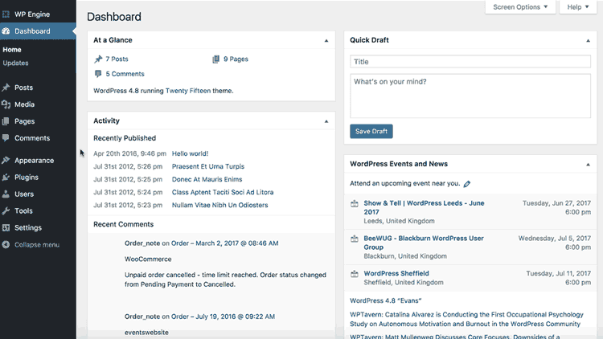Click the What's on your mind text area

coord(470,96)
